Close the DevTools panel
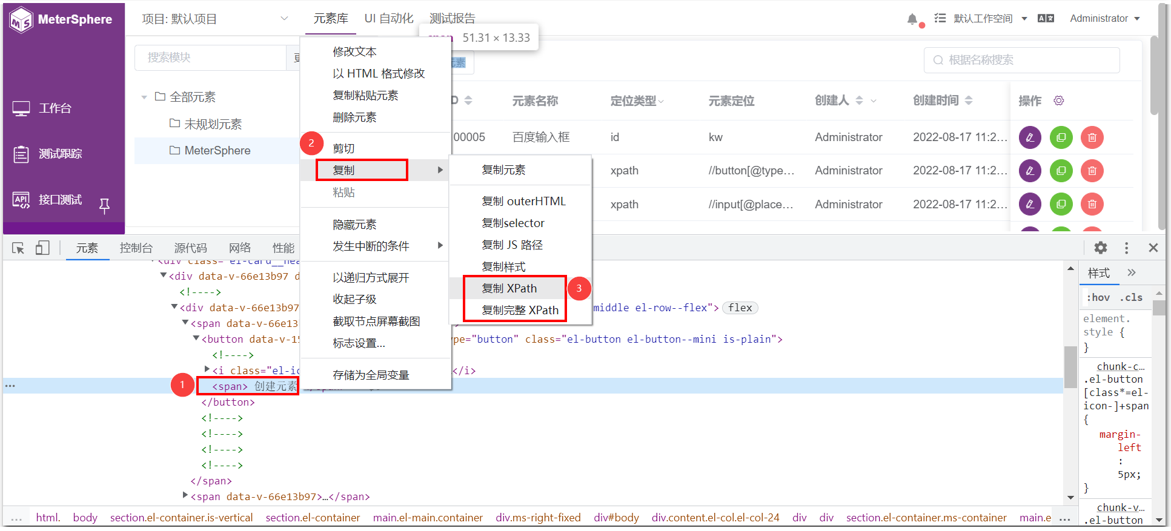This screenshot has width=1171, height=531. tap(1153, 248)
